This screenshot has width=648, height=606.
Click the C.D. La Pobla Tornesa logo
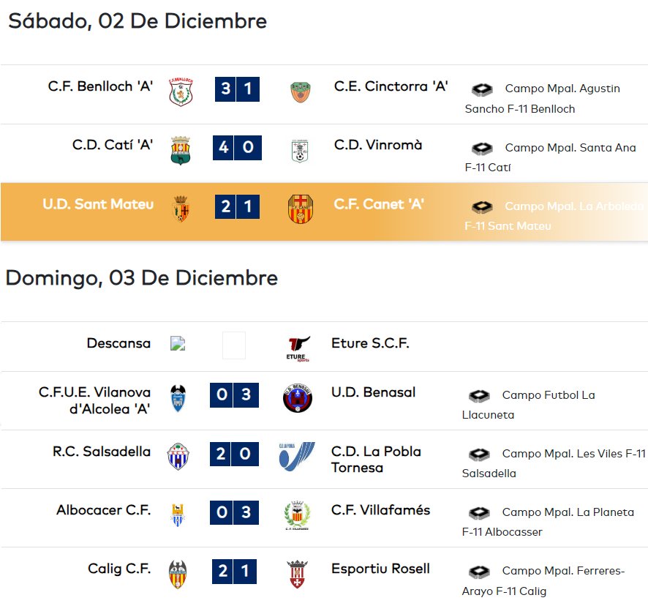coord(297,456)
